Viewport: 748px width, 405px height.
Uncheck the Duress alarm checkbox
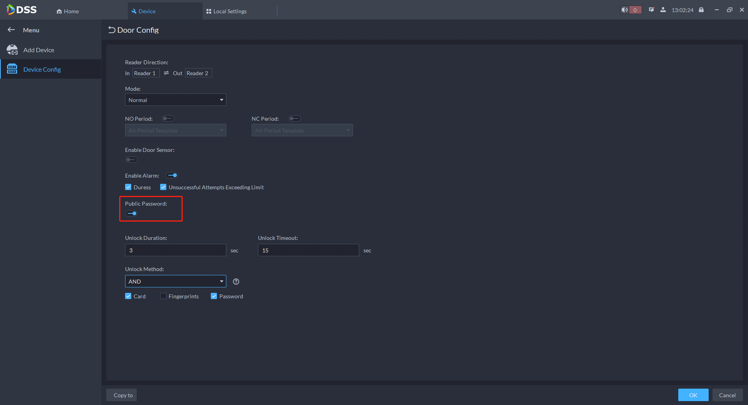pyautogui.click(x=128, y=187)
